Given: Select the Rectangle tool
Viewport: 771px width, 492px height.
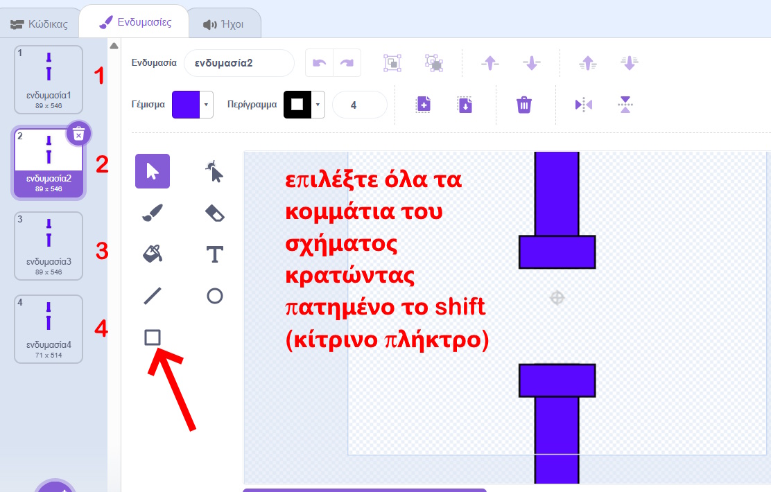Looking at the screenshot, I should 153,337.
